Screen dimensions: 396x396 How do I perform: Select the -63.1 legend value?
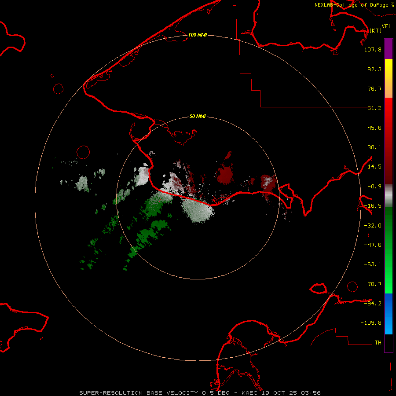373,264
